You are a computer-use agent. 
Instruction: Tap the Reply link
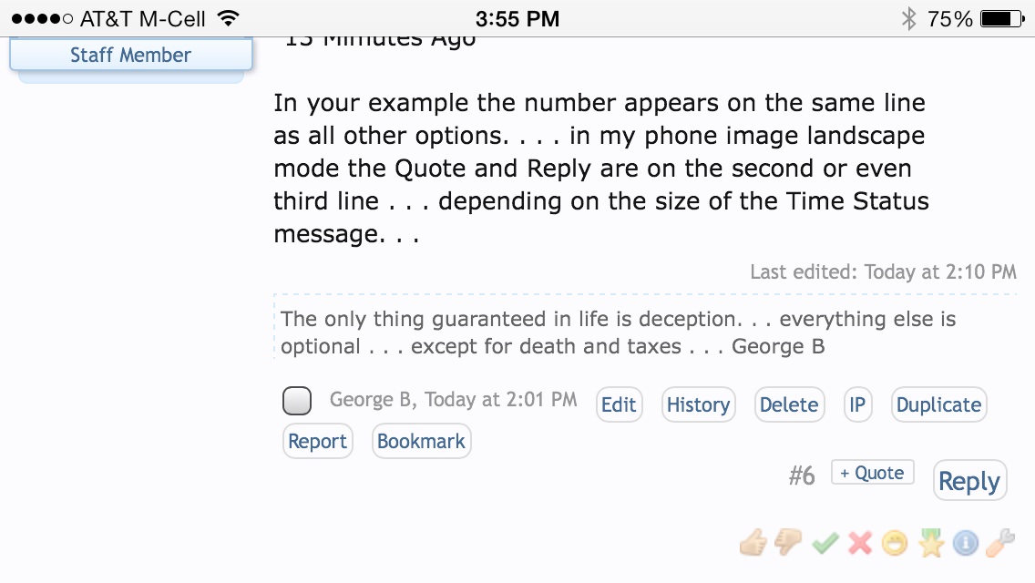click(x=969, y=480)
